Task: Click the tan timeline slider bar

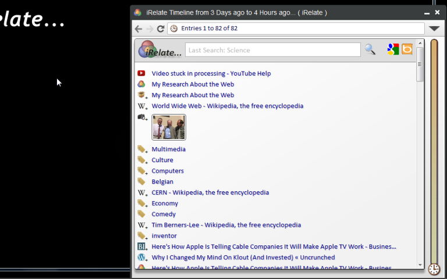Action: [x=434, y=151]
